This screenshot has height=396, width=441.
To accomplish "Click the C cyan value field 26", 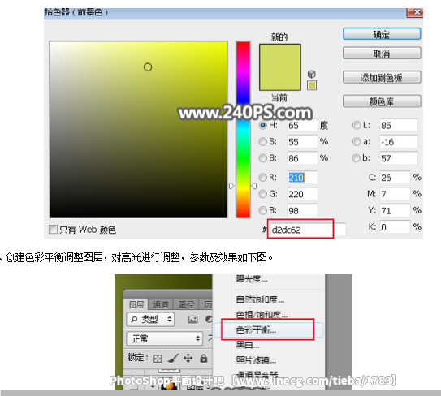I will coord(395,178).
